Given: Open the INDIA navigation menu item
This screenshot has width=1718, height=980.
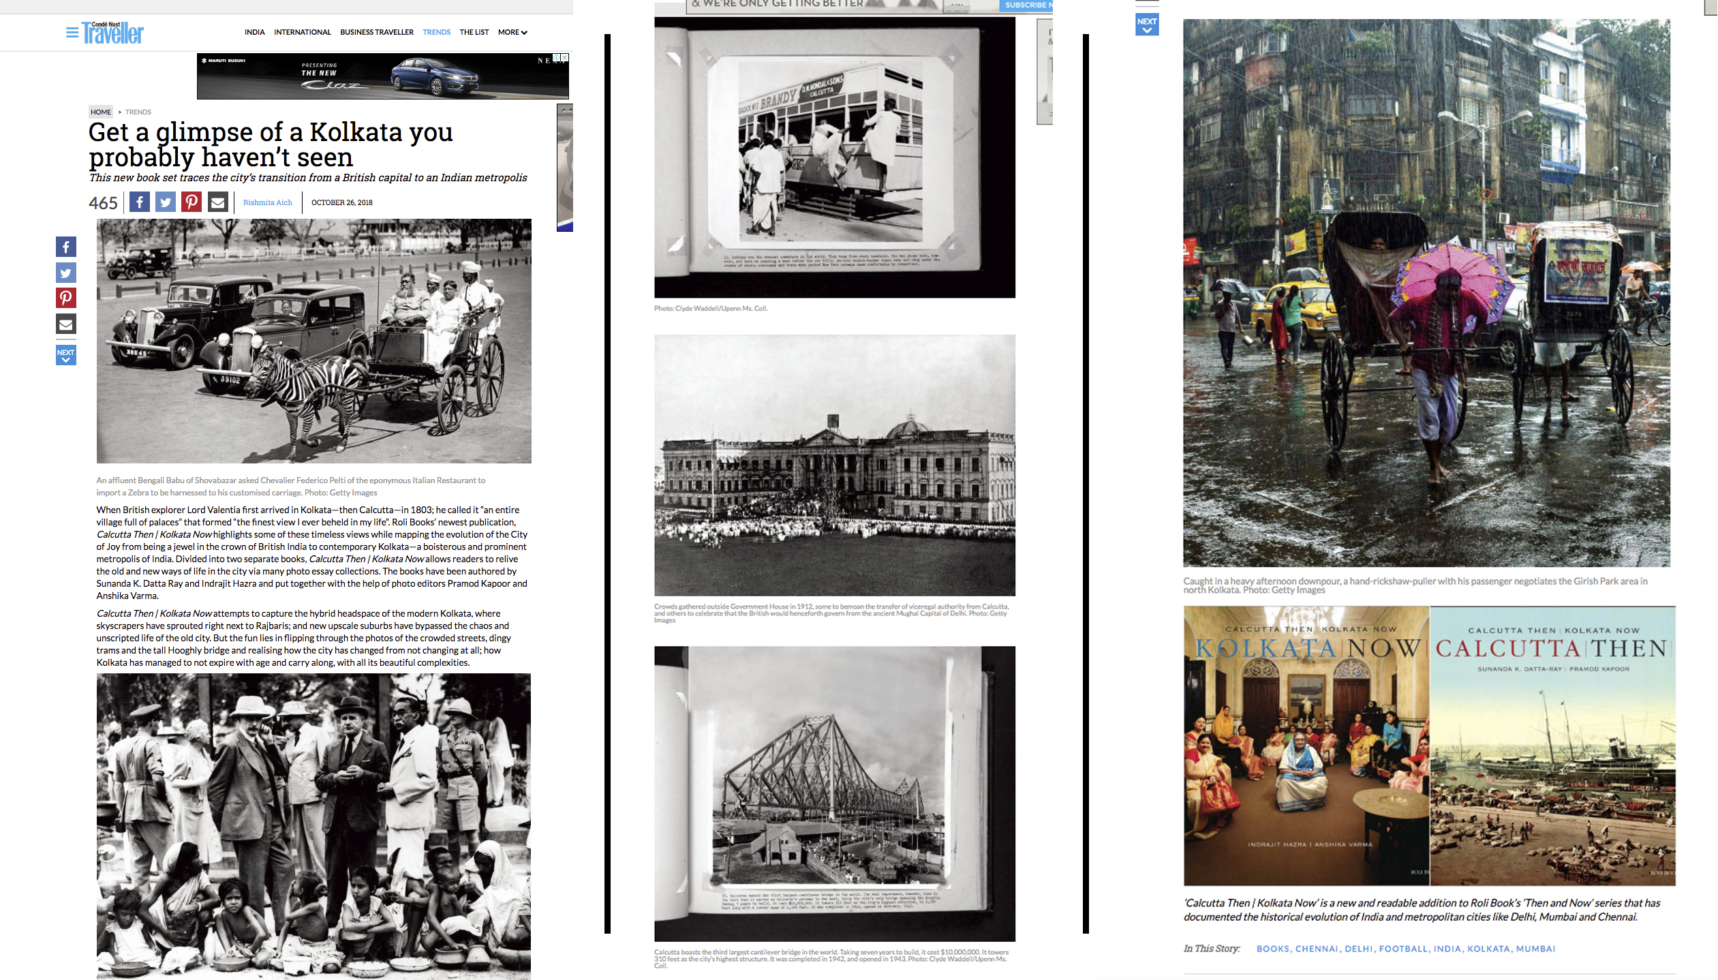Looking at the screenshot, I should click(x=255, y=32).
